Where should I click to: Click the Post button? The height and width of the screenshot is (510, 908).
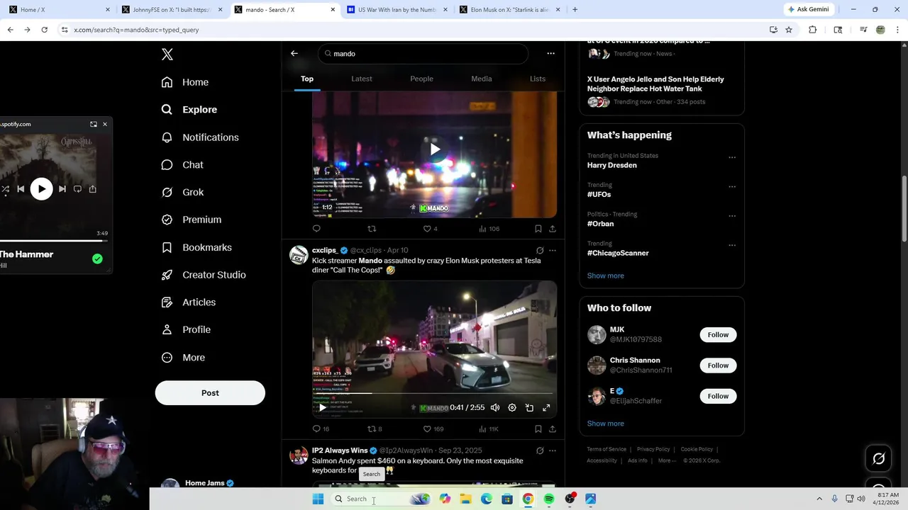coord(210,393)
